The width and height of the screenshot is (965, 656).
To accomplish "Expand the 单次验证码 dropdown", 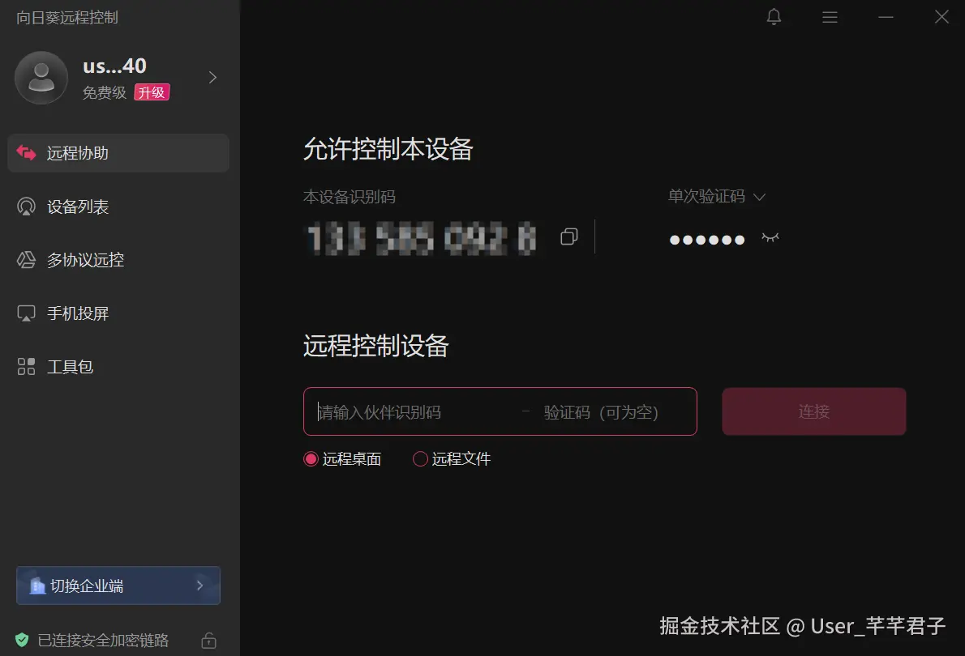I will click(x=717, y=196).
